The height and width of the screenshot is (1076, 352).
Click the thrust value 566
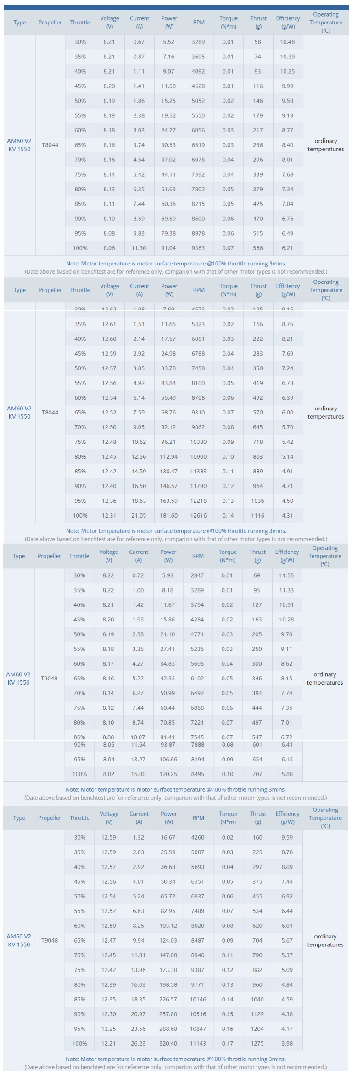[x=258, y=248]
